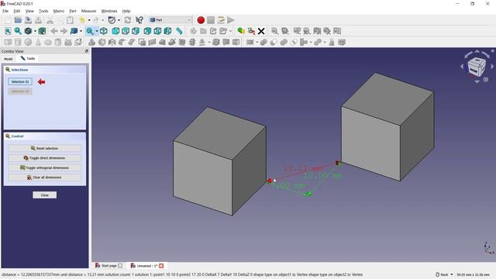Open the draw style dropdown arrow
Viewport: 496px width, 279px height.
[x=35, y=31]
